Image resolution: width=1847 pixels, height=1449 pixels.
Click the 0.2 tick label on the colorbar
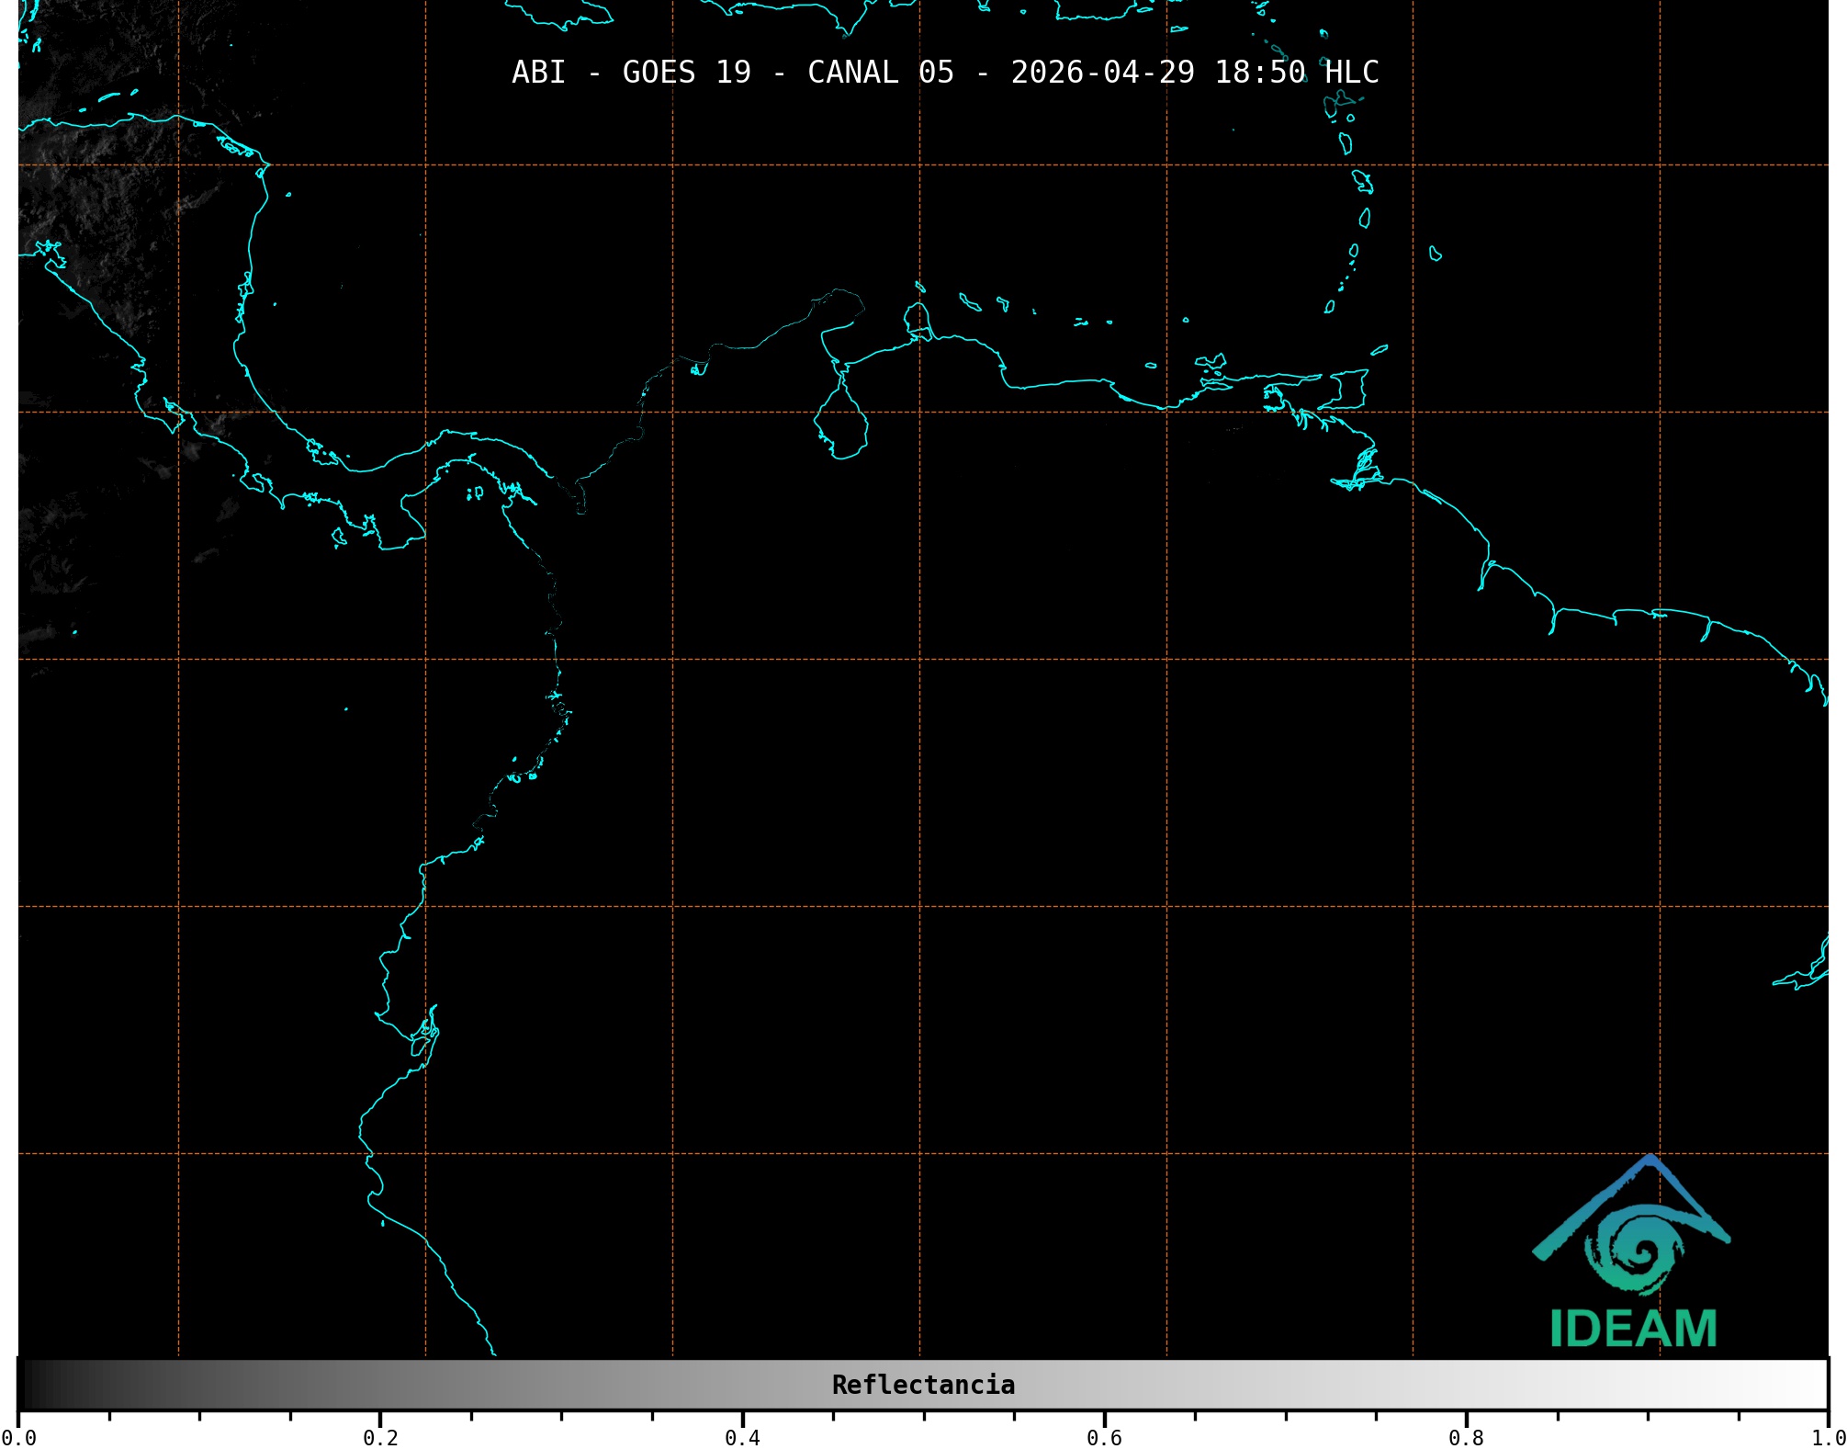(380, 1437)
